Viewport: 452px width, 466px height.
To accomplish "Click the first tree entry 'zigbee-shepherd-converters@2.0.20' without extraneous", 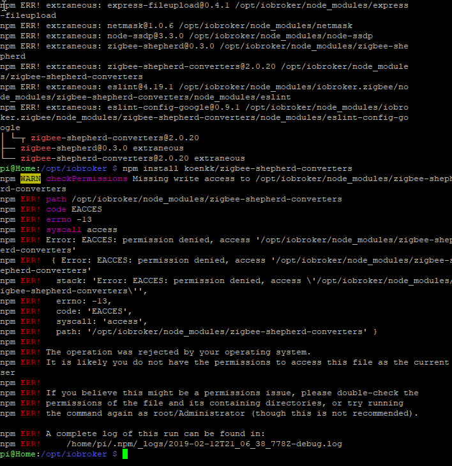I will pos(115,138).
